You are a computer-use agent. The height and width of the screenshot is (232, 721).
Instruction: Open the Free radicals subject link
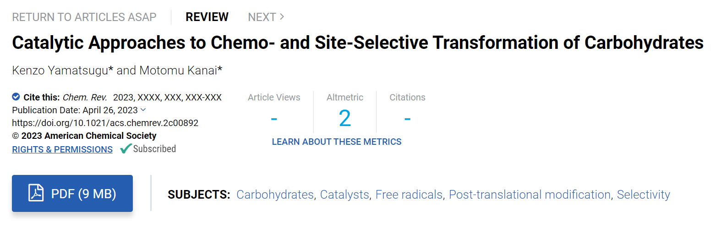click(409, 195)
